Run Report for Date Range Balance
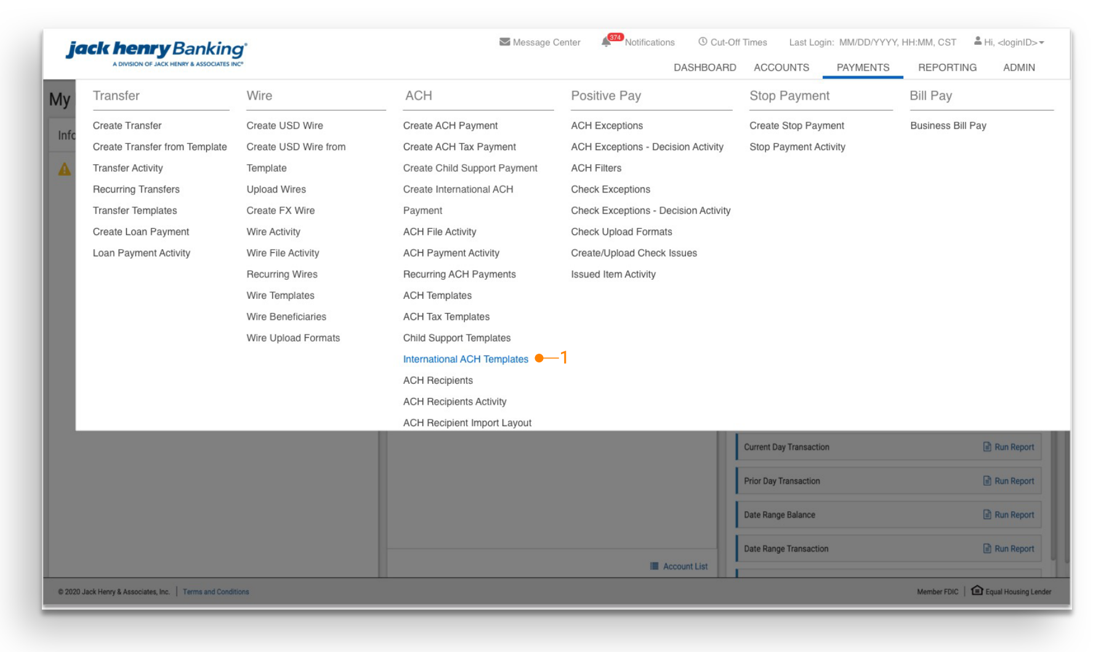 [1014, 515]
